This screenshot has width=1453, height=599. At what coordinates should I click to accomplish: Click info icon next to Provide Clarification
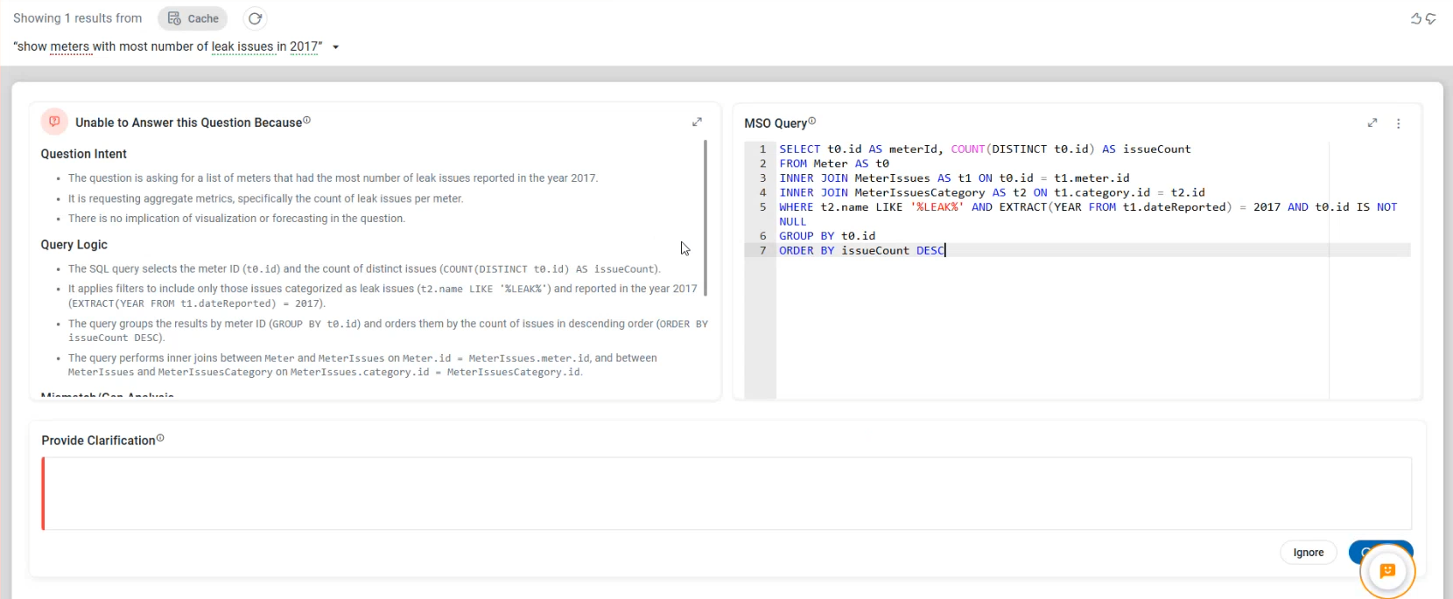pos(160,438)
